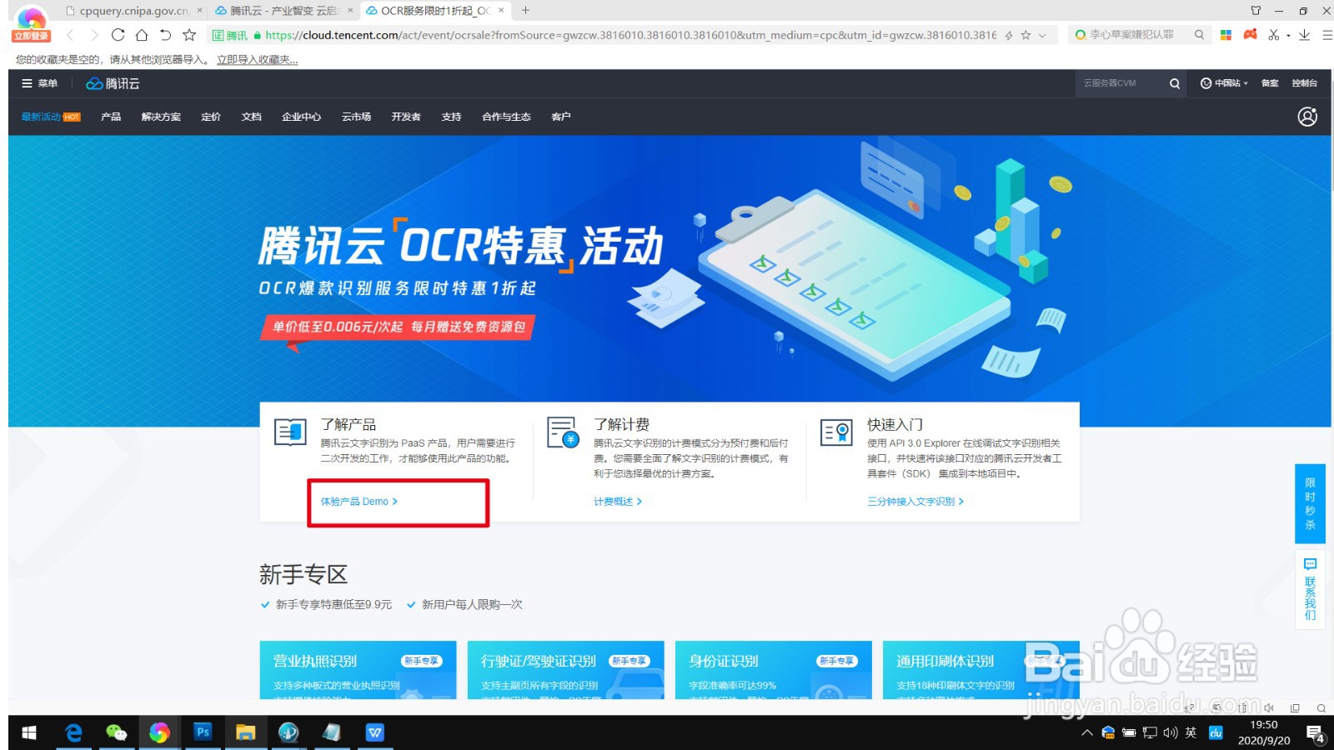Launch Photoshop from the taskbar
Screen dimensions: 1334x750
pos(203,732)
